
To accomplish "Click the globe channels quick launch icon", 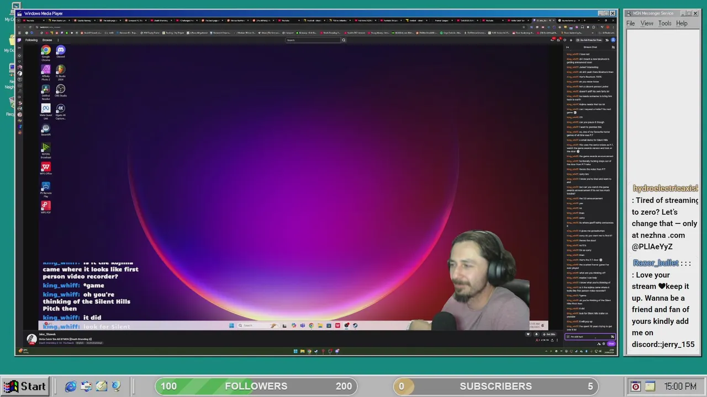I will [x=115, y=387].
